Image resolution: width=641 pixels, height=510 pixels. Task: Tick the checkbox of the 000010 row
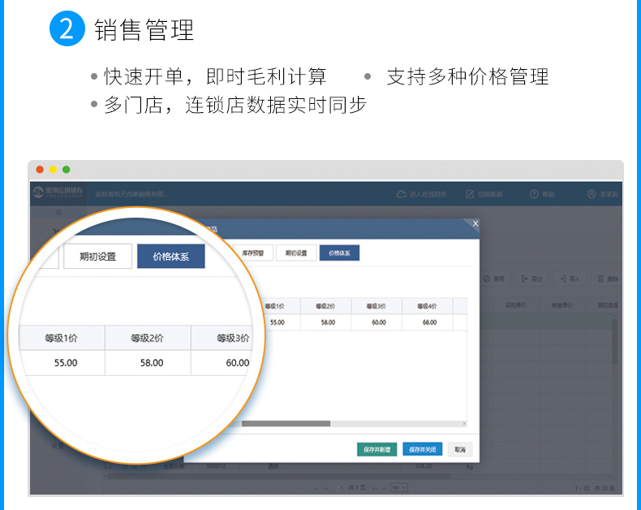[108, 466]
